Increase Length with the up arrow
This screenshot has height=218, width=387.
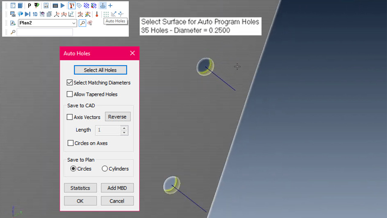[x=124, y=128]
